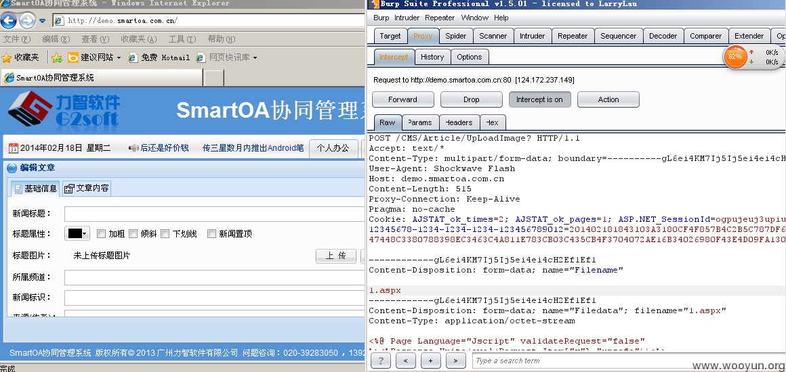
Task: Enable the 新闻置顶 checkbox
Action: pyautogui.click(x=211, y=234)
